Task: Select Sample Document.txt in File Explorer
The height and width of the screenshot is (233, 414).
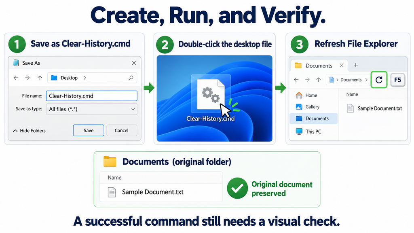Action: (x=374, y=108)
